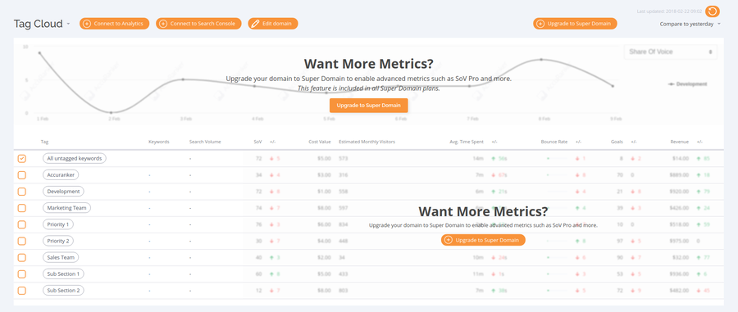The image size is (738, 312).
Task: Click top Upgrade to Super Domain button
Action: pyautogui.click(x=575, y=24)
